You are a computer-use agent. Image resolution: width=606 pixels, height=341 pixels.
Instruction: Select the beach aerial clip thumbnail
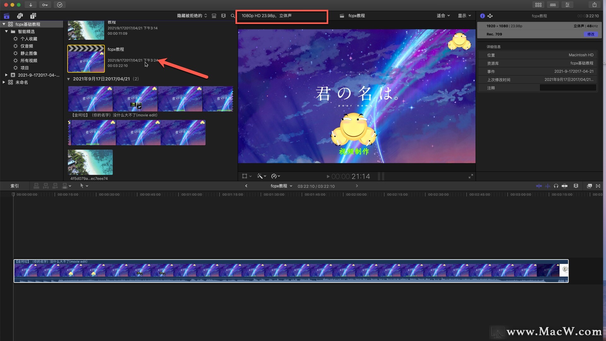click(x=90, y=162)
